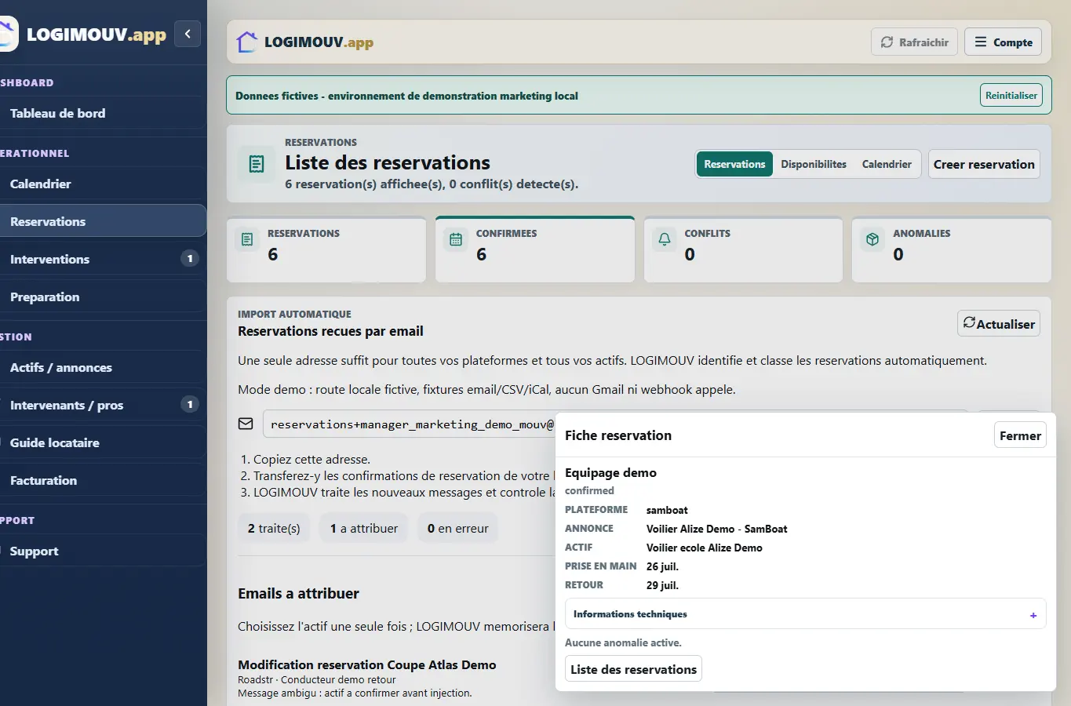Collapse the sidebar with chevron button
This screenshot has height=706, width=1071.
point(188,34)
